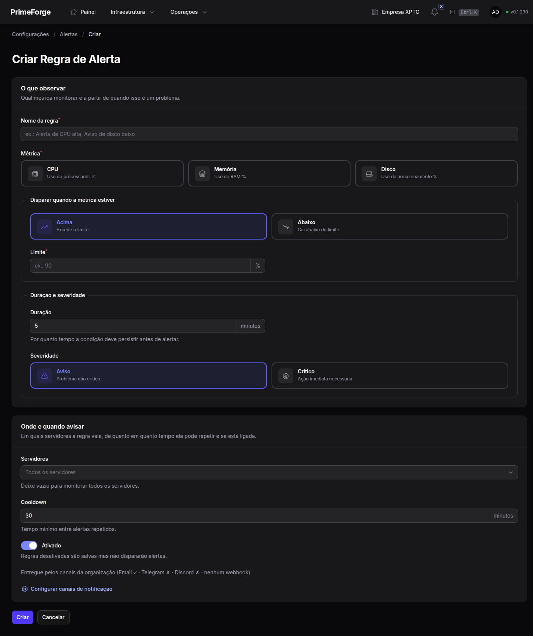
Task: Open the Operações navigation menu
Action: pyautogui.click(x=189, y=12)
